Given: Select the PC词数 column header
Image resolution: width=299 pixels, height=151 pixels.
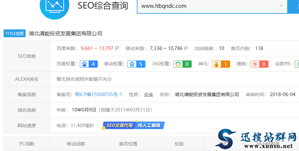Looking at the screenshot, I should click(x=27, y=144).
